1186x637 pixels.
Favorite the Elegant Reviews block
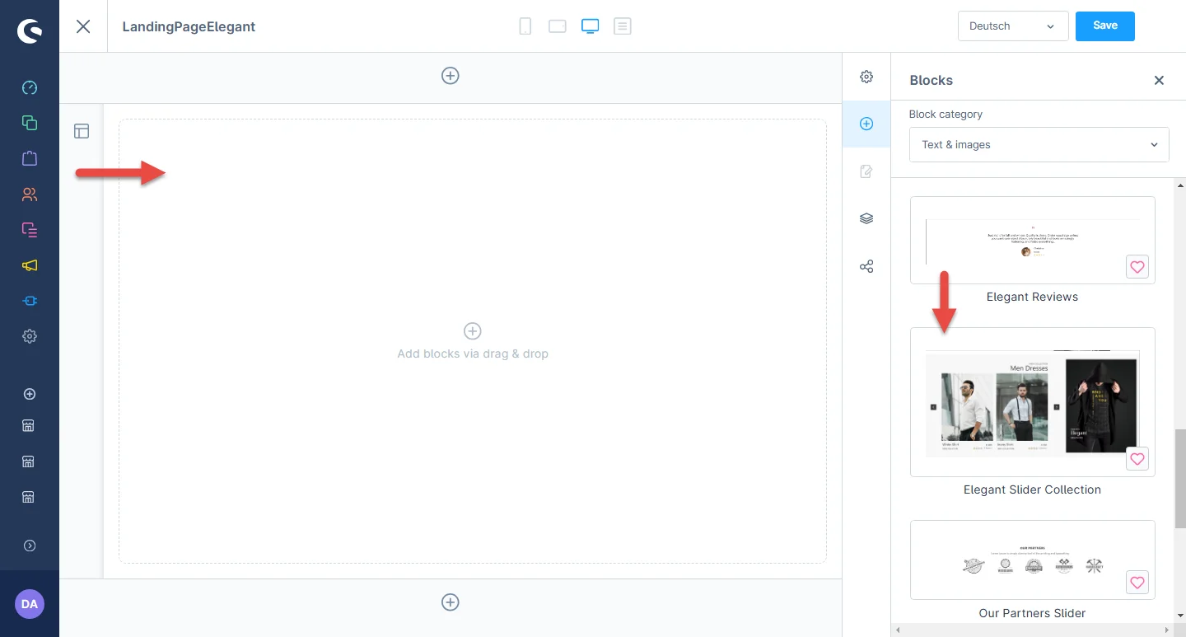(x=1137, y=267)
